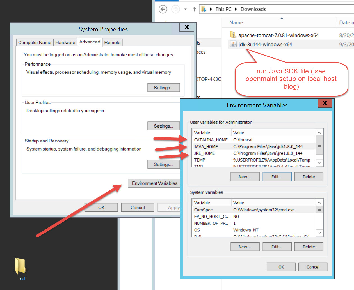Close the Environment Variables dialog
The image size is (354, 290).
point(325,103)
